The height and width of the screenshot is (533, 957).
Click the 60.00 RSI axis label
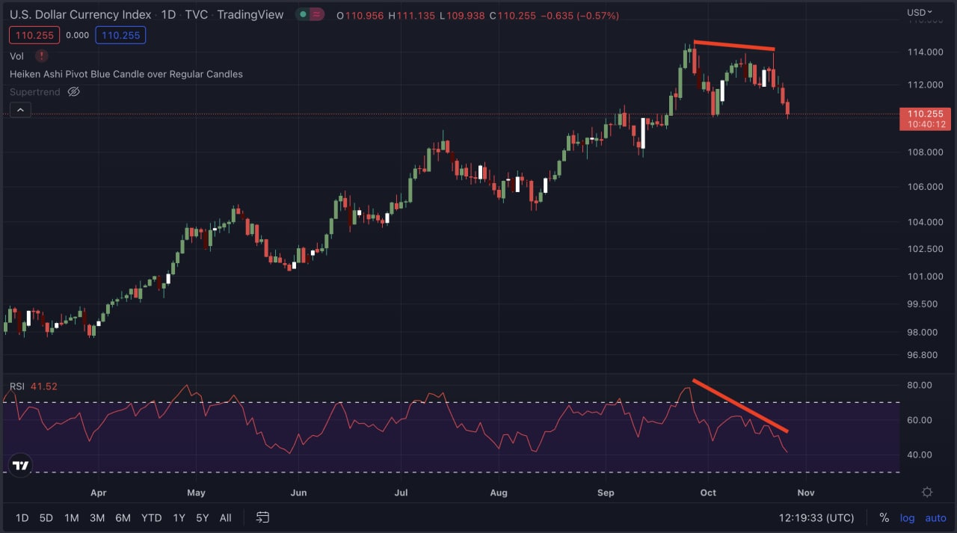920,420
